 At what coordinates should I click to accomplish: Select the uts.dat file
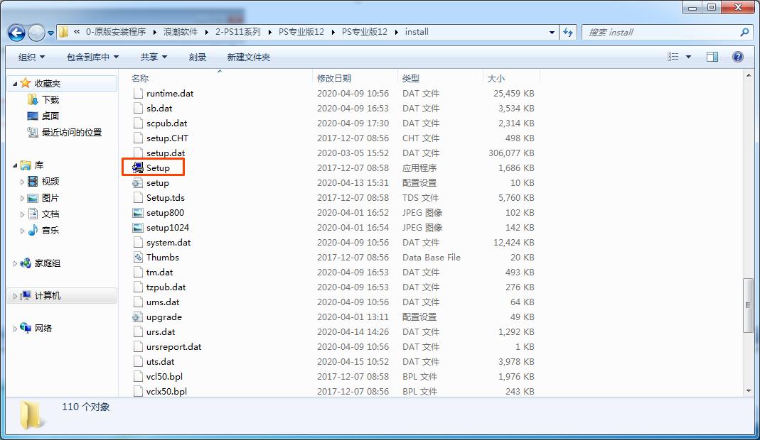[x=160, y=362]
